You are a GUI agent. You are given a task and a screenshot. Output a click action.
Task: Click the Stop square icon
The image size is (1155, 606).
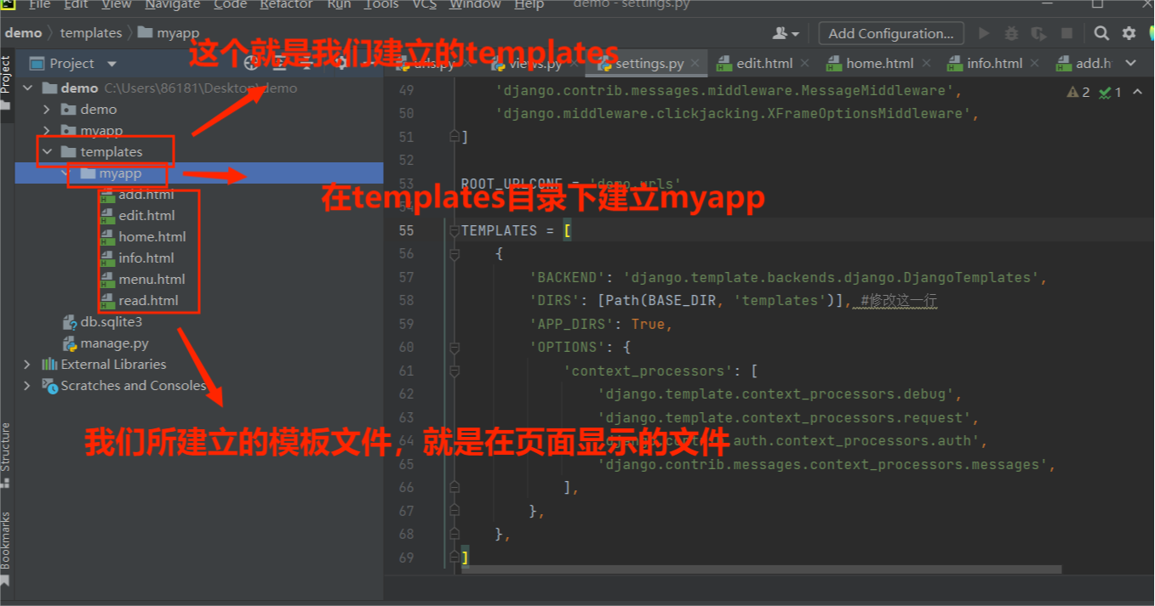[x=1066, y=33]
